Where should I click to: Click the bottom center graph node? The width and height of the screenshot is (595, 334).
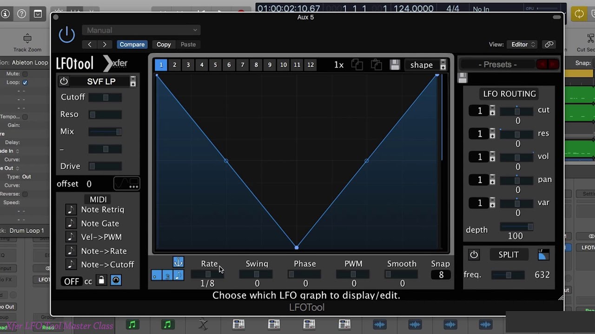[x=297, y=248]
